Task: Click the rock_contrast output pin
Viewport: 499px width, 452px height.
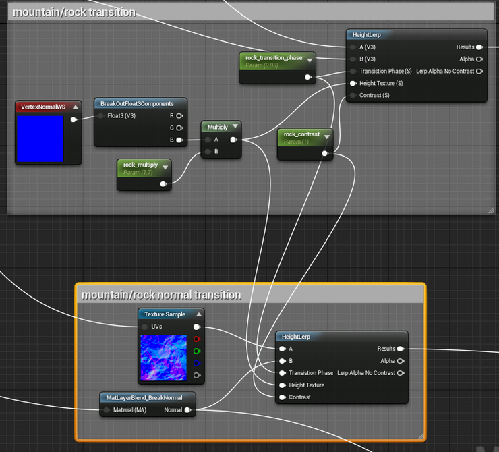Action: click(x=325, y=153)
